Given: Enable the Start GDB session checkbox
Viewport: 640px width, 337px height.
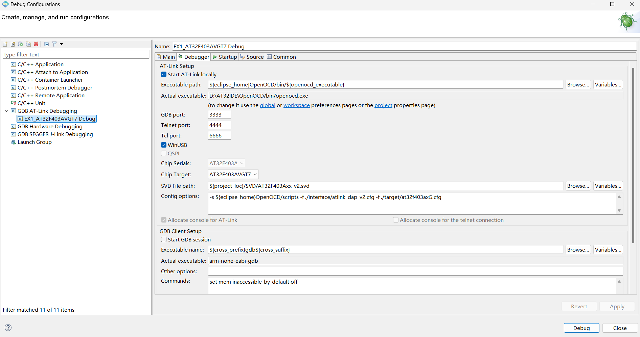Looking at the screenshot, I should pos(164,239).
